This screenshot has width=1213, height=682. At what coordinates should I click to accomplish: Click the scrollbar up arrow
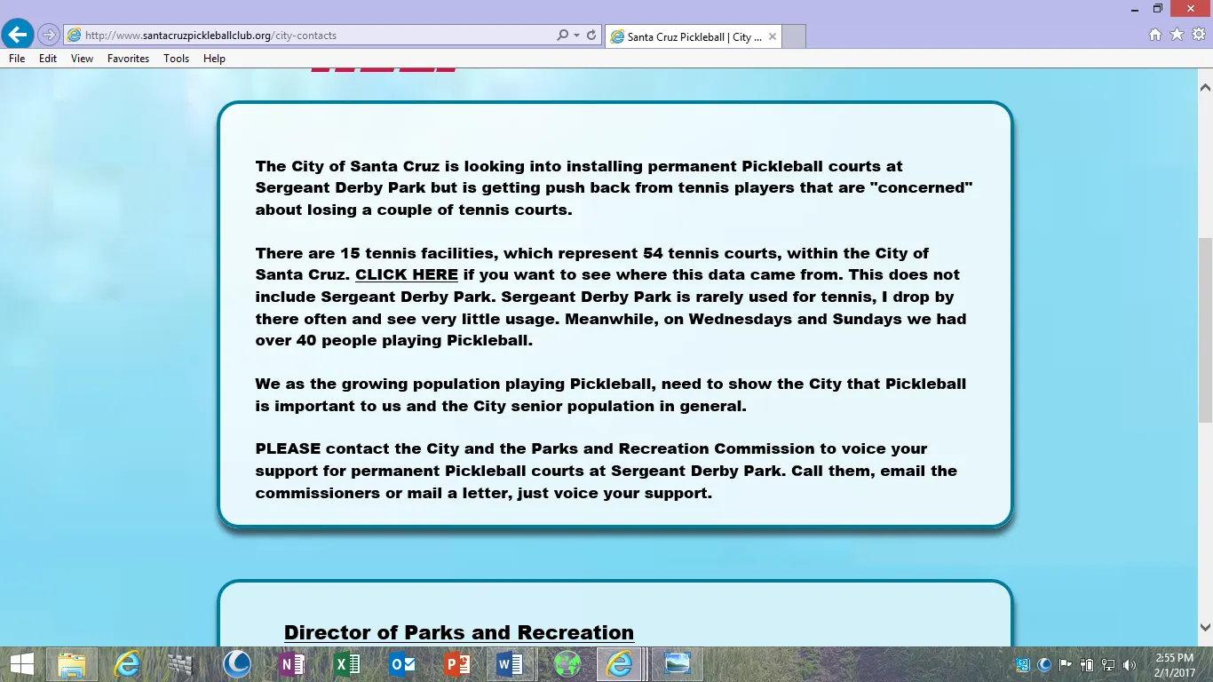1205,88
